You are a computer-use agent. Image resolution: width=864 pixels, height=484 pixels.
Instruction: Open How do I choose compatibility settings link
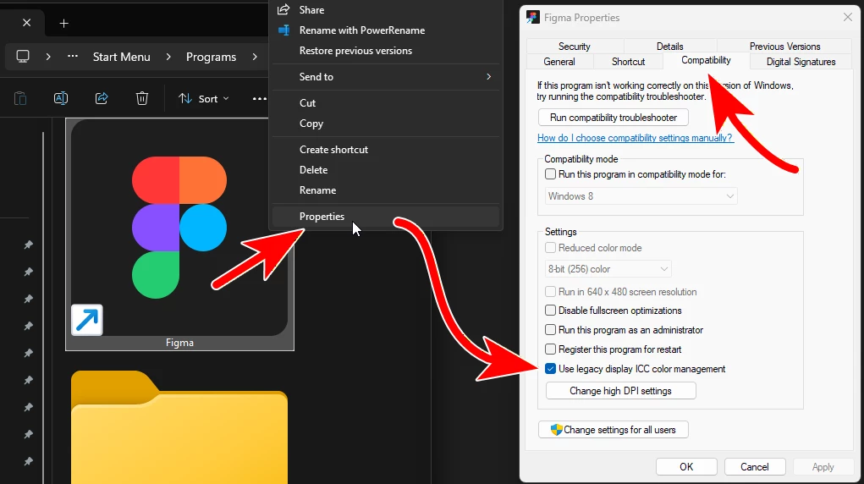point(635,138)
